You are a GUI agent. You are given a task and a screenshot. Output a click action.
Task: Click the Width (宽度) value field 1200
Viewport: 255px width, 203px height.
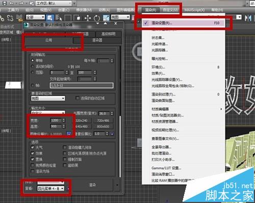click(x=56, y=120)
